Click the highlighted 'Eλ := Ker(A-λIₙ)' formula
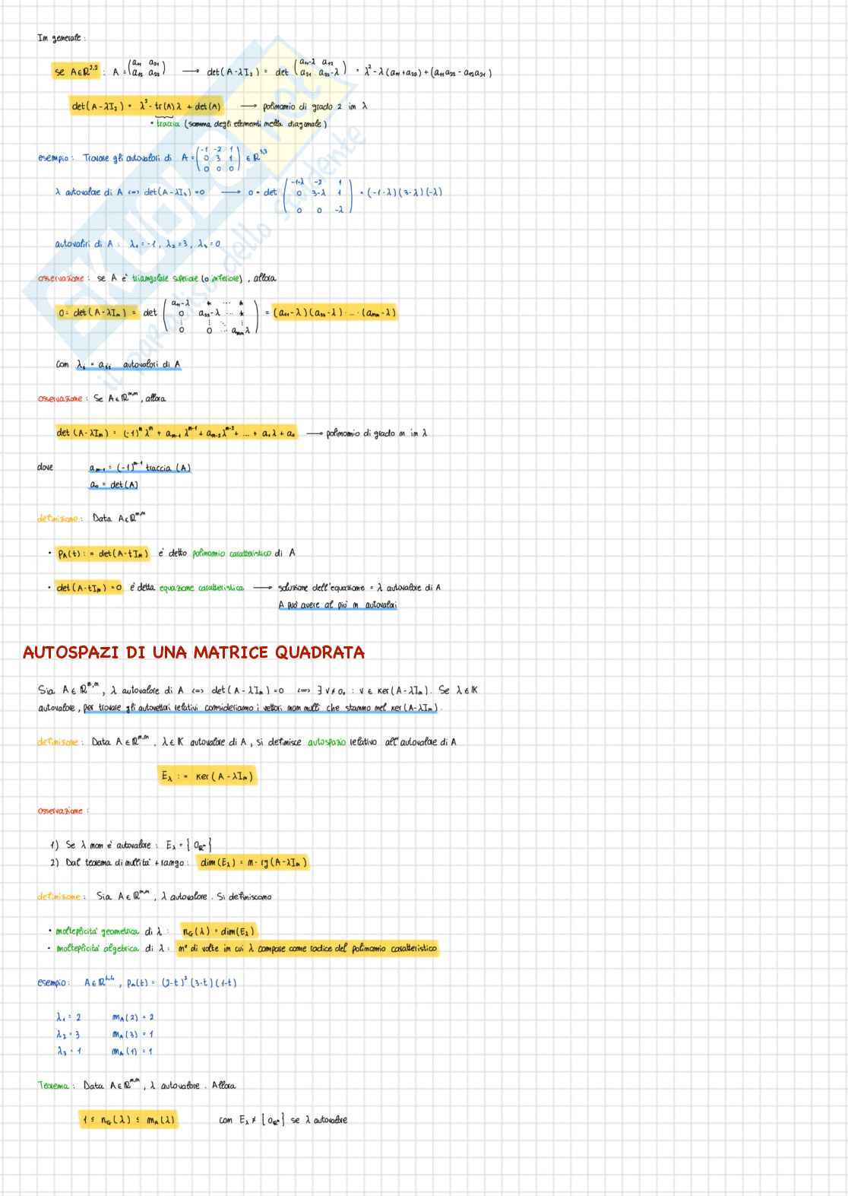This screenshot has width=848, height=1196. [x=207, y=776]
